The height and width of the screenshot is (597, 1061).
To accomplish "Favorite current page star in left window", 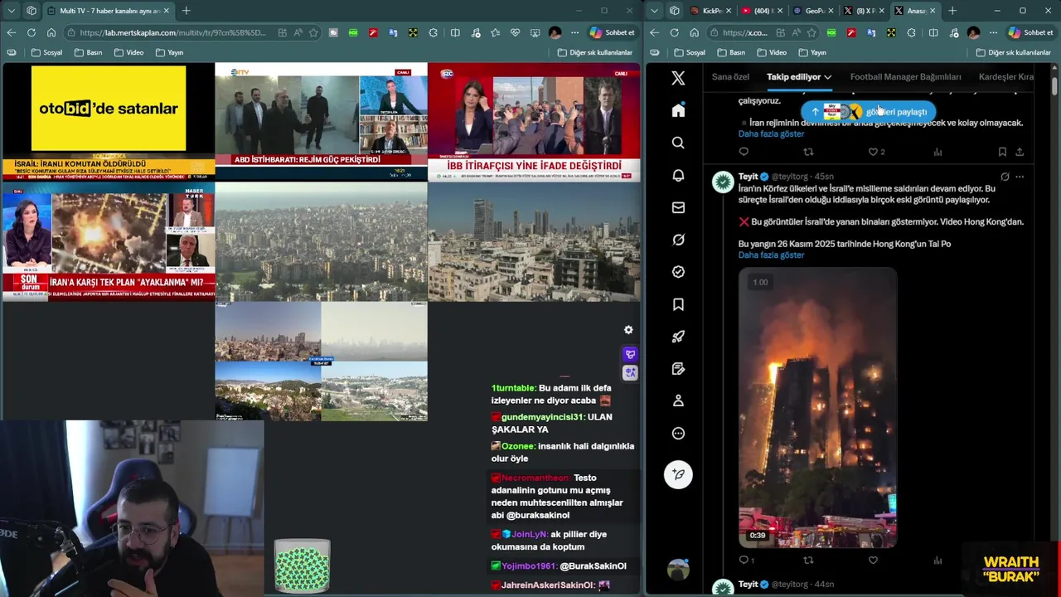I will tap(313, 32).
